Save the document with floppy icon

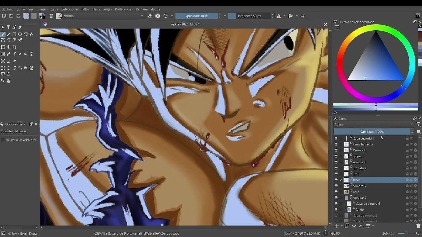(18, 16)
